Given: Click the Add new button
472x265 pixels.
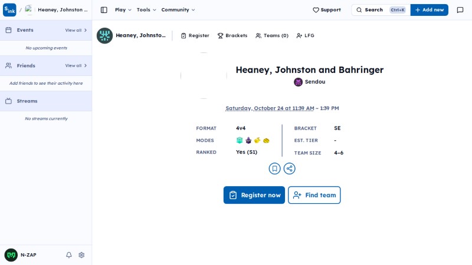Looking at the screenshot, I should 430,10.
